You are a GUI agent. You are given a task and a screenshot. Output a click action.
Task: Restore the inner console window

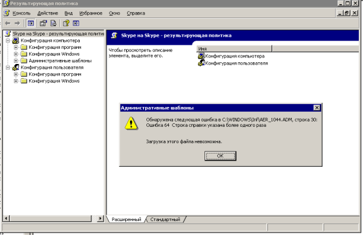pos(347,13)
